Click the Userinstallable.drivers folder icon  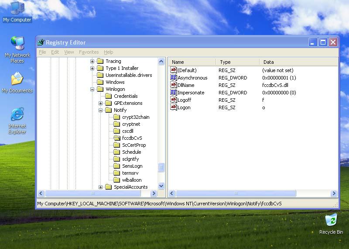point(100,75)
